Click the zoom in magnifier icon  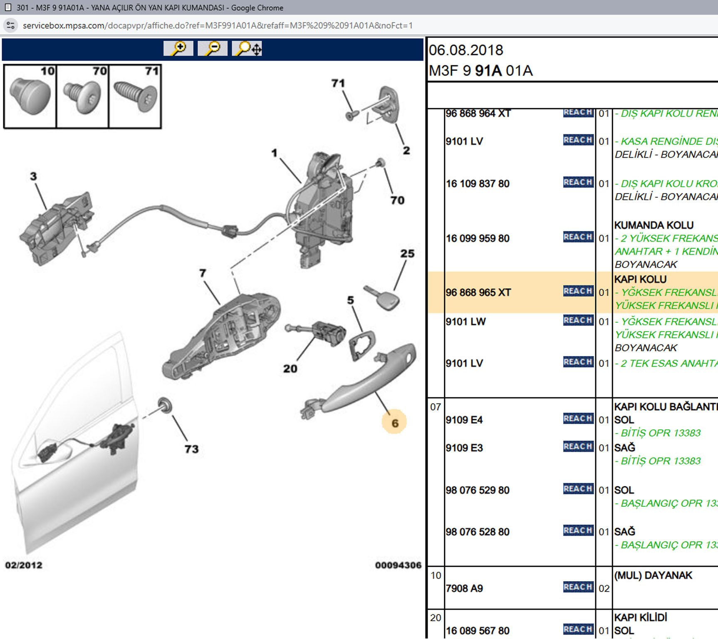point(178,49)
